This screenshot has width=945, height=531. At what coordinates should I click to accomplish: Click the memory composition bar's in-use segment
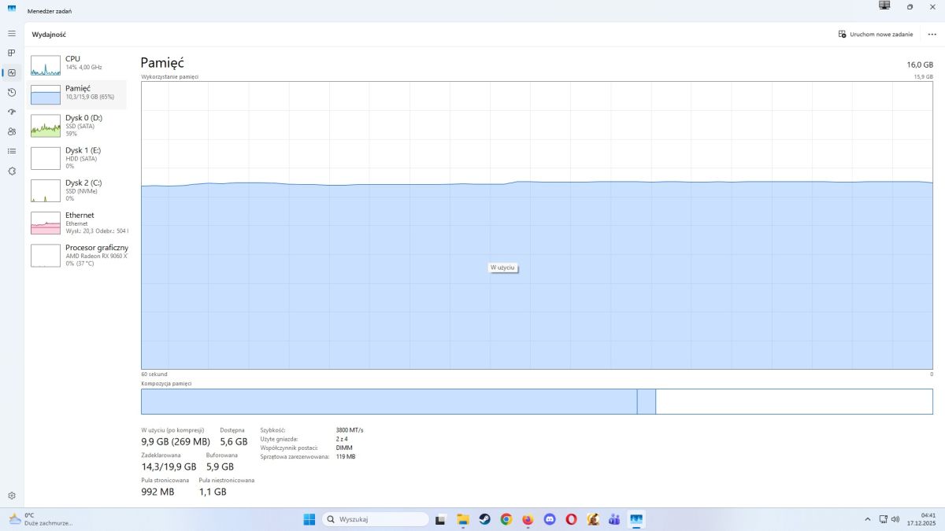click(x=389, y=401)
